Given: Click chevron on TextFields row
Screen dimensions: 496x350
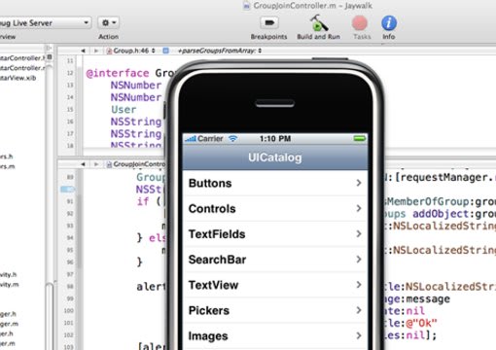Looking at the screenshot, I should click(x=359, y=234).
